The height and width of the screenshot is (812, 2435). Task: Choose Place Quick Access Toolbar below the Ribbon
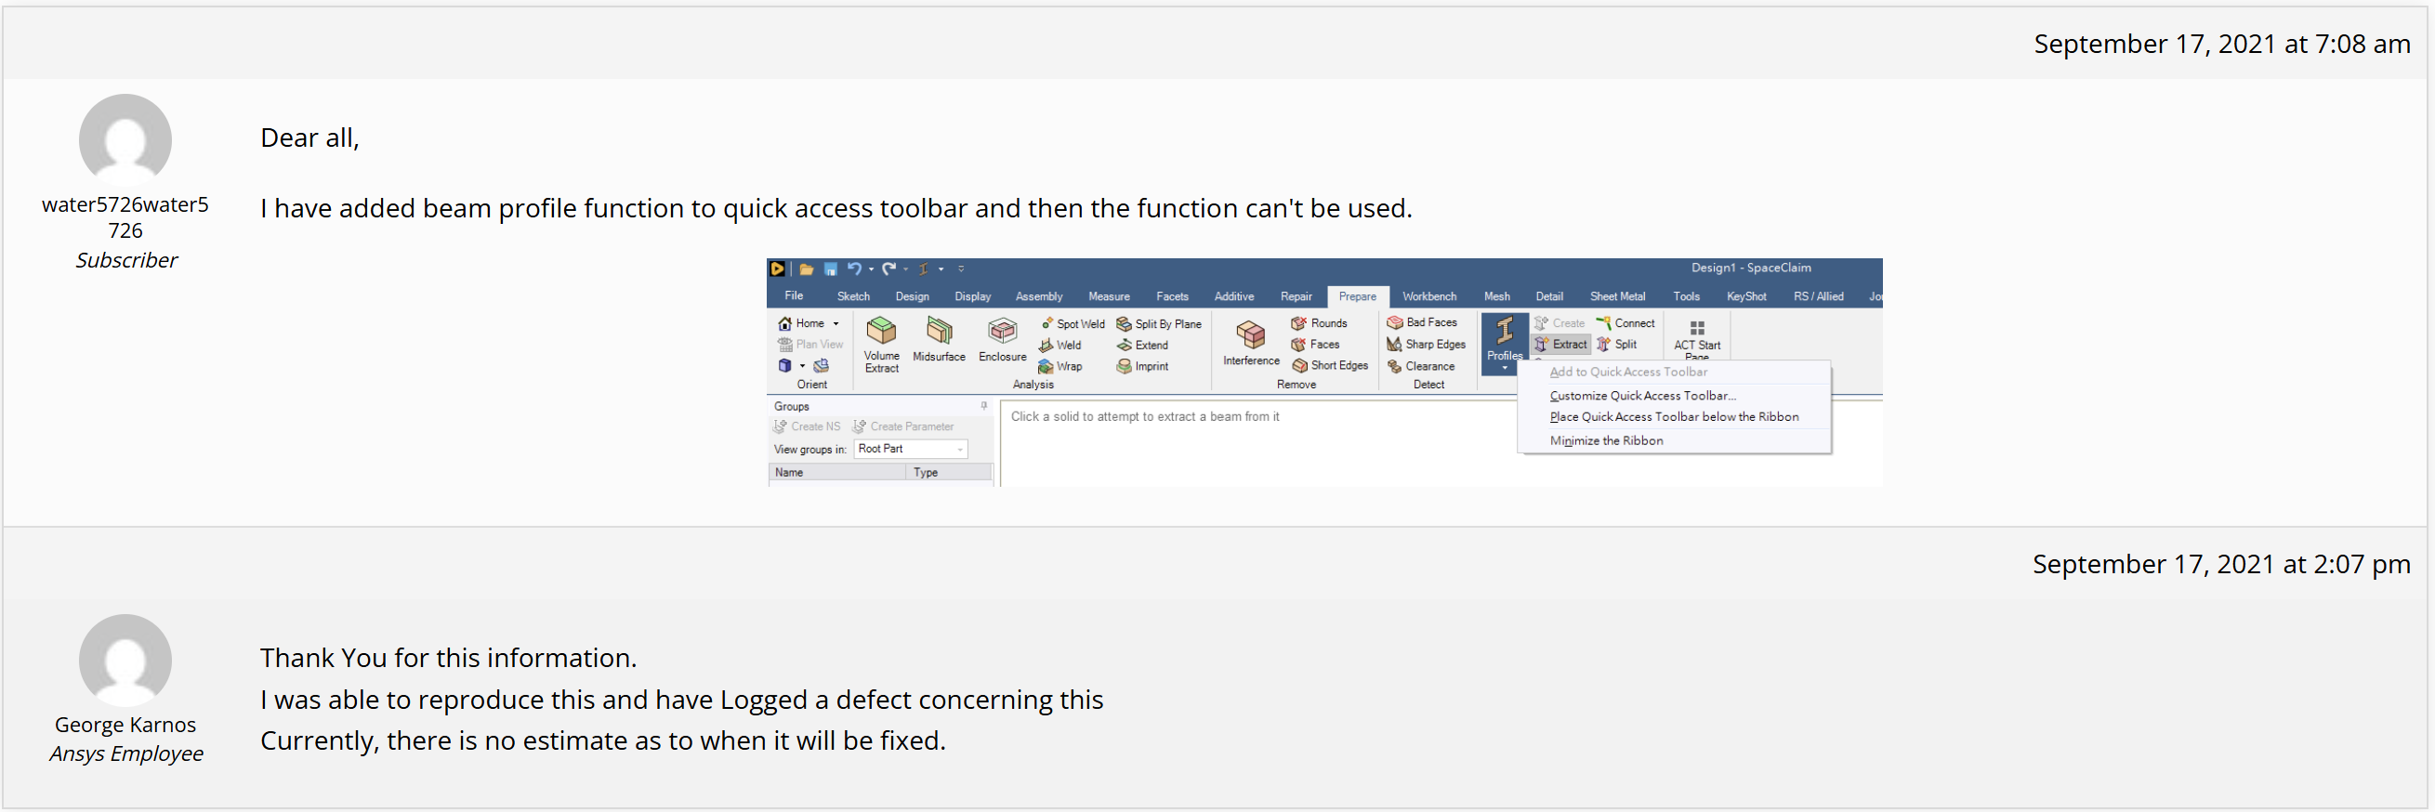click(1674, 417)
